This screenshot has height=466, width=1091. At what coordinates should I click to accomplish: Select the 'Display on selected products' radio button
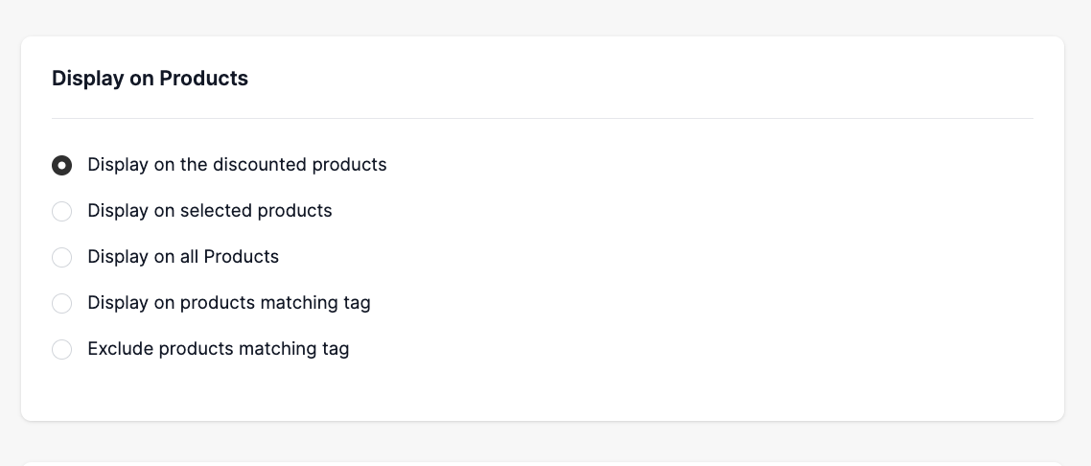pos(61,211)
